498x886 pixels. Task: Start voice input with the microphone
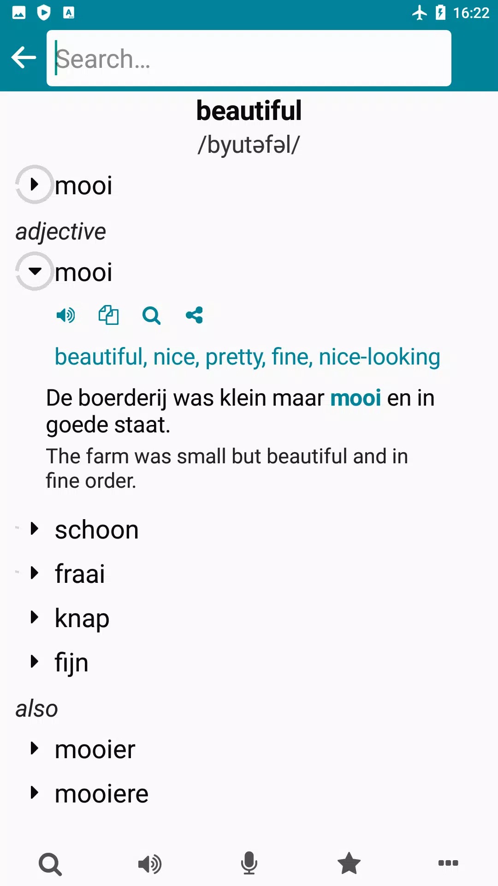(249, 863)
